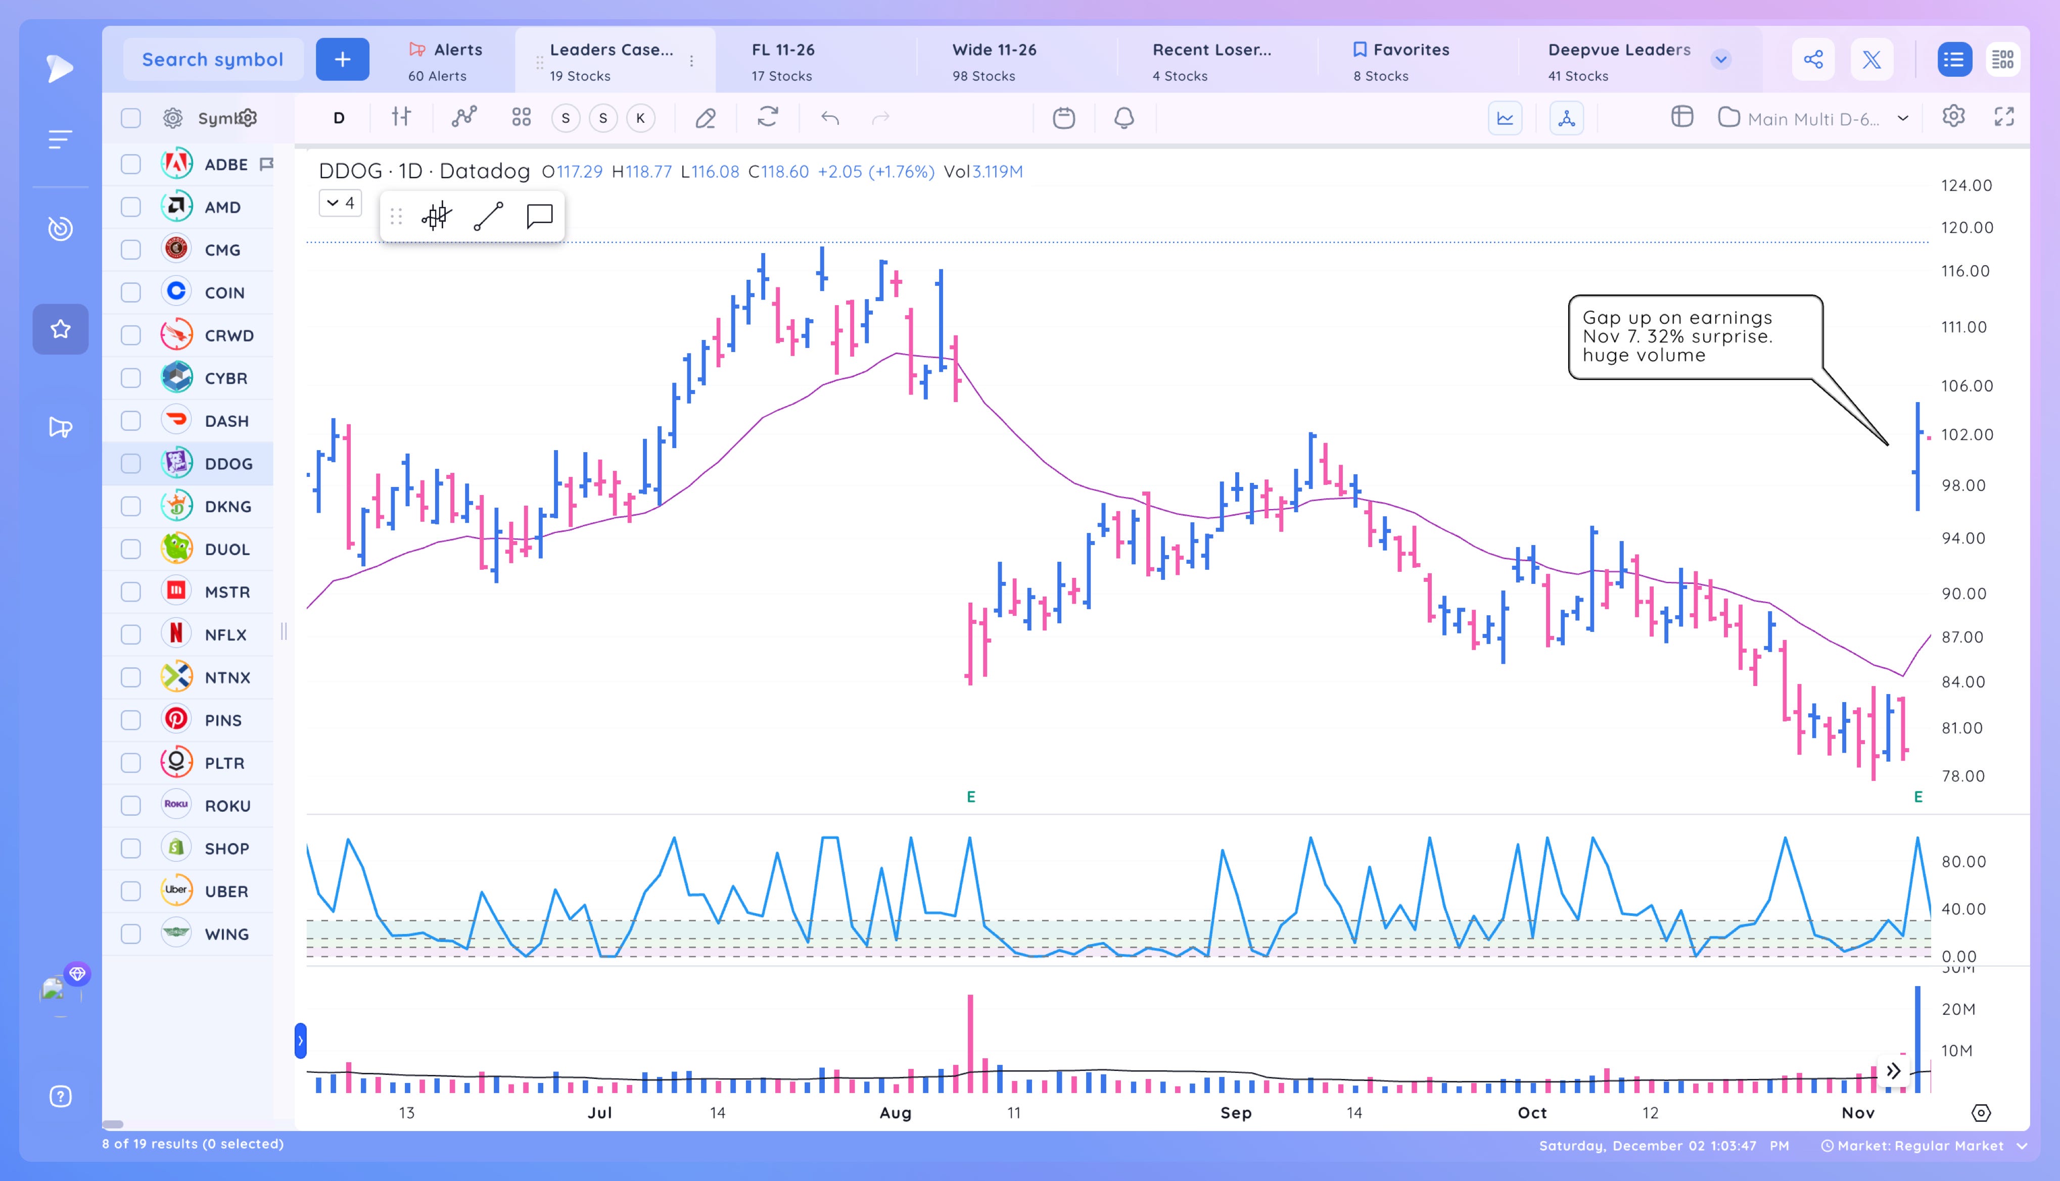Screen dimensions: 2060x1181
Task: Switch to grid table view icon
Action: coord(2002,59)
